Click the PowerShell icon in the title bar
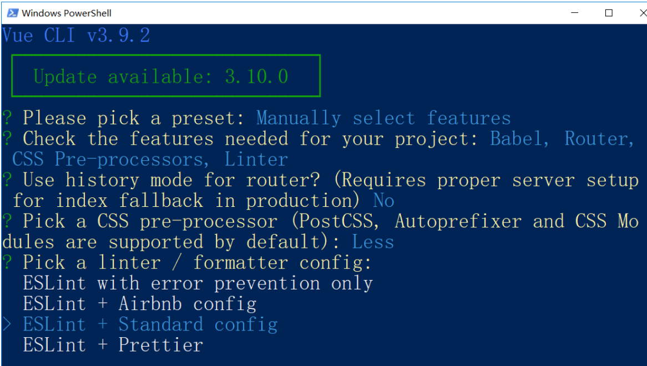 (12, 13)
